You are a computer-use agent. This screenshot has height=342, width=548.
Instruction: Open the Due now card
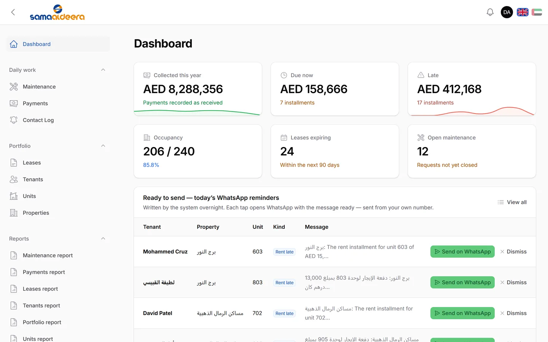point(335,89)
